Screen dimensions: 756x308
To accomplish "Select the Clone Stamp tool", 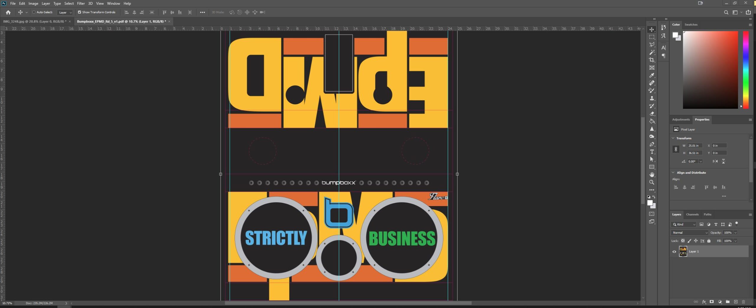I will [x=651, y=98].
